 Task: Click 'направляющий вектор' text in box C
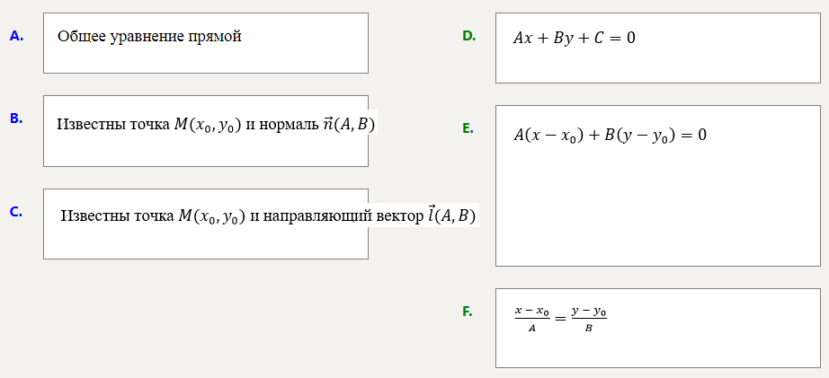tap(343, 216)
